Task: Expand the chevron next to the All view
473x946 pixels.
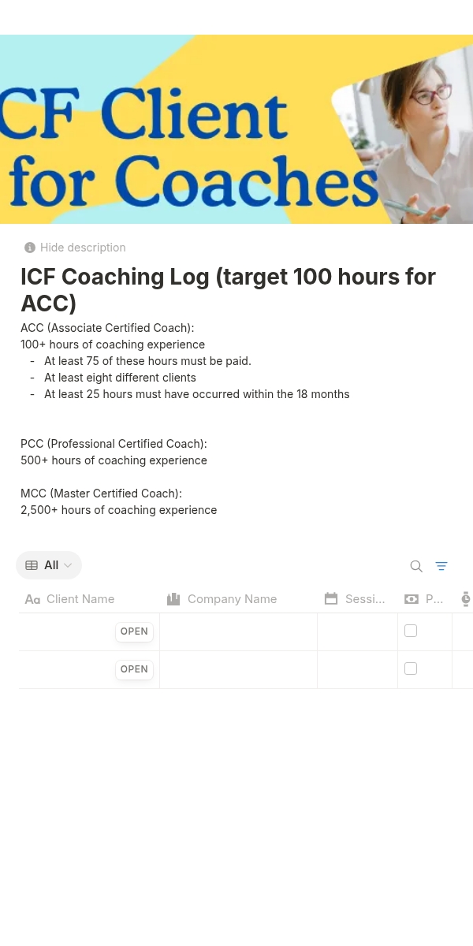Action: pos(68,565)
